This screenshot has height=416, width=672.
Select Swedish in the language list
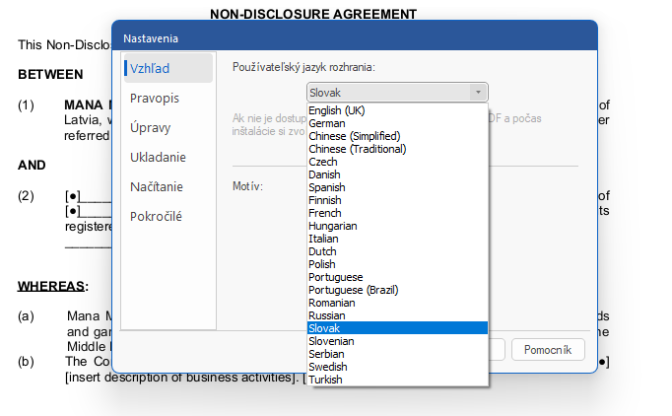click(x=397, y=367)
